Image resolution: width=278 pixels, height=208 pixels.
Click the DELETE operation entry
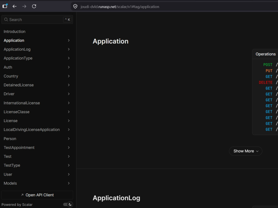265,82
